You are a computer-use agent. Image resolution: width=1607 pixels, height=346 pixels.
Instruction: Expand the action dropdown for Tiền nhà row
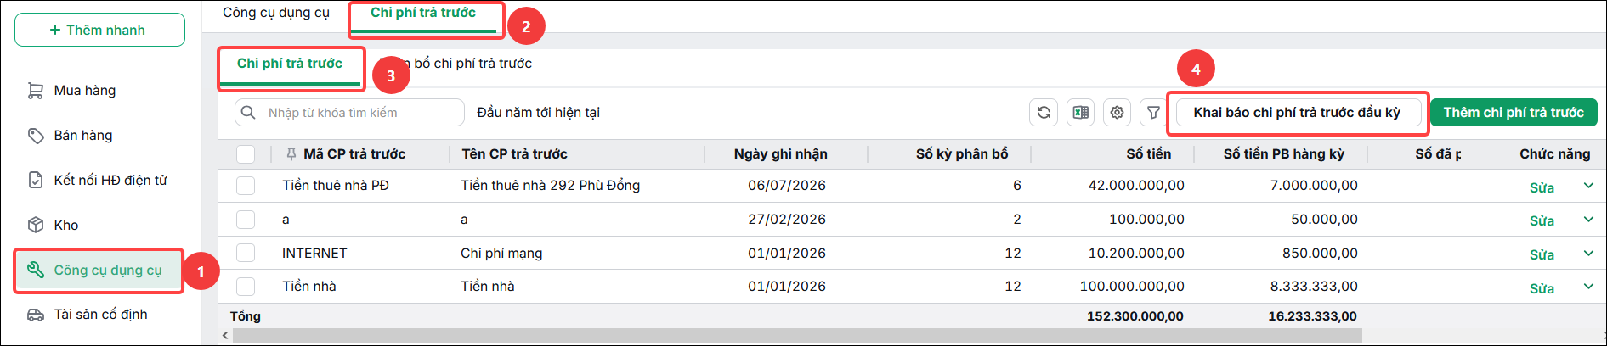[1588, 287]
